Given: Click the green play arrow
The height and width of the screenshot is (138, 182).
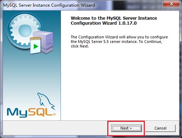Looking at the screenshot, I should click(x=35, y=46).
